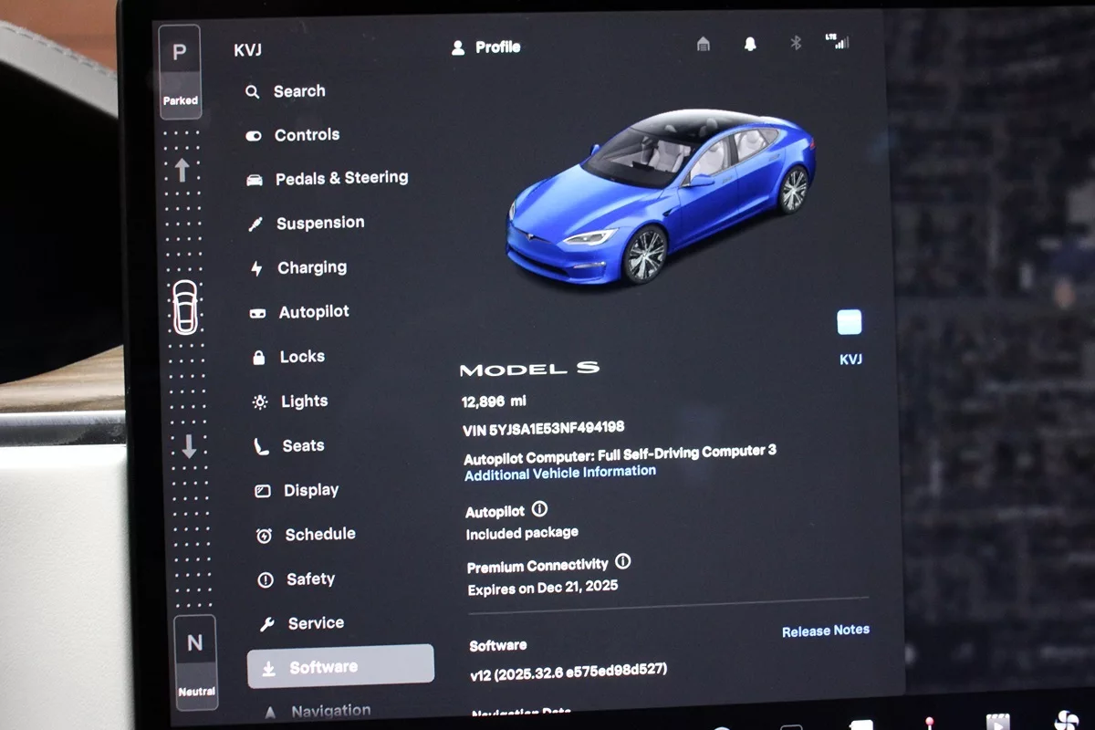1095x730 pixels.
Task: Open Additional Vehicle Information link
Action: 559,473
